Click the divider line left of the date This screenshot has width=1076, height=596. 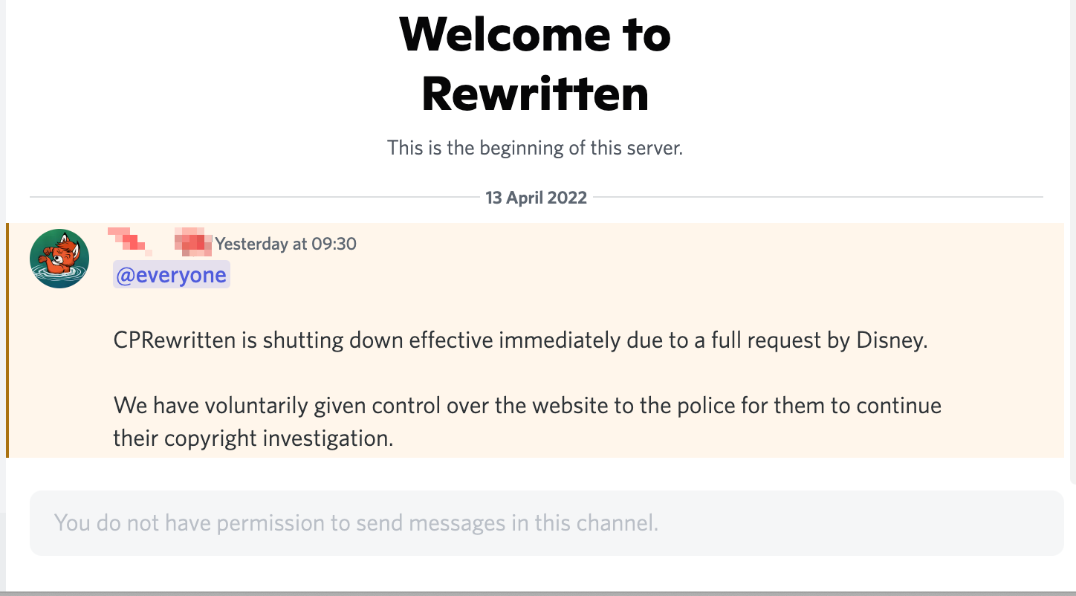point(253,198)
